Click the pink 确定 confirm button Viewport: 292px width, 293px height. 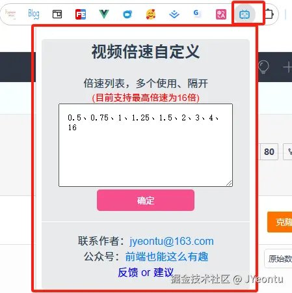click(x=146, y=200)
